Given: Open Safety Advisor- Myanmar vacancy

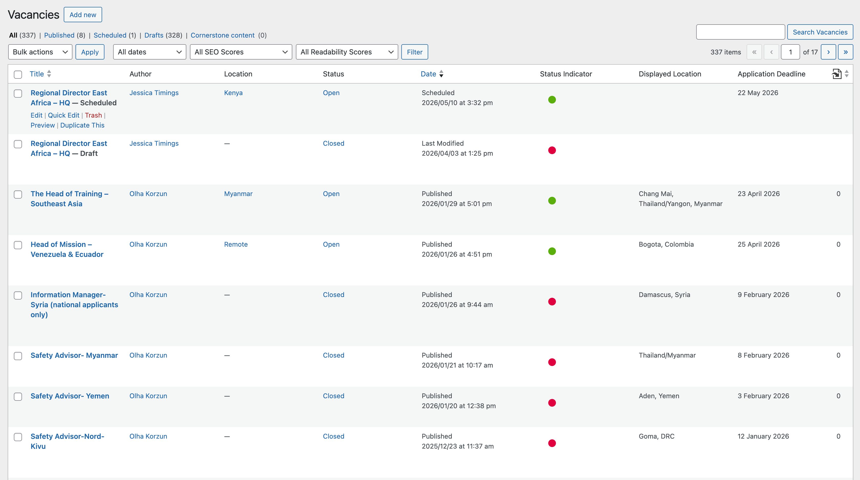Looking at the screenshot, I should click(x=74, y=355).
